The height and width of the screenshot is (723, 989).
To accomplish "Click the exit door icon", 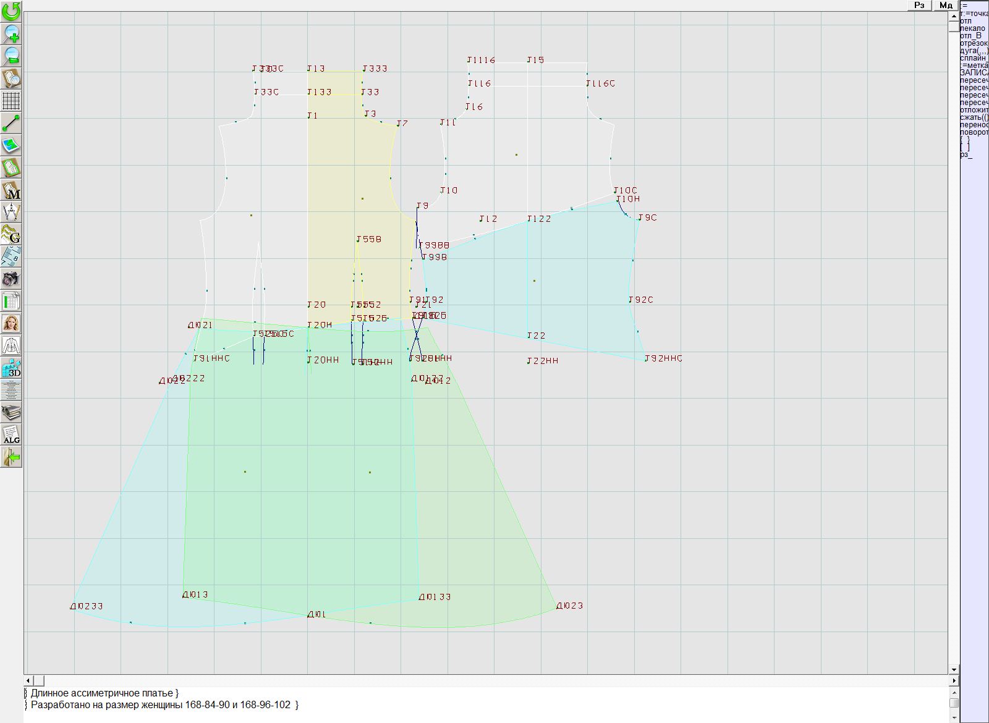I will (x=11, y=457).
